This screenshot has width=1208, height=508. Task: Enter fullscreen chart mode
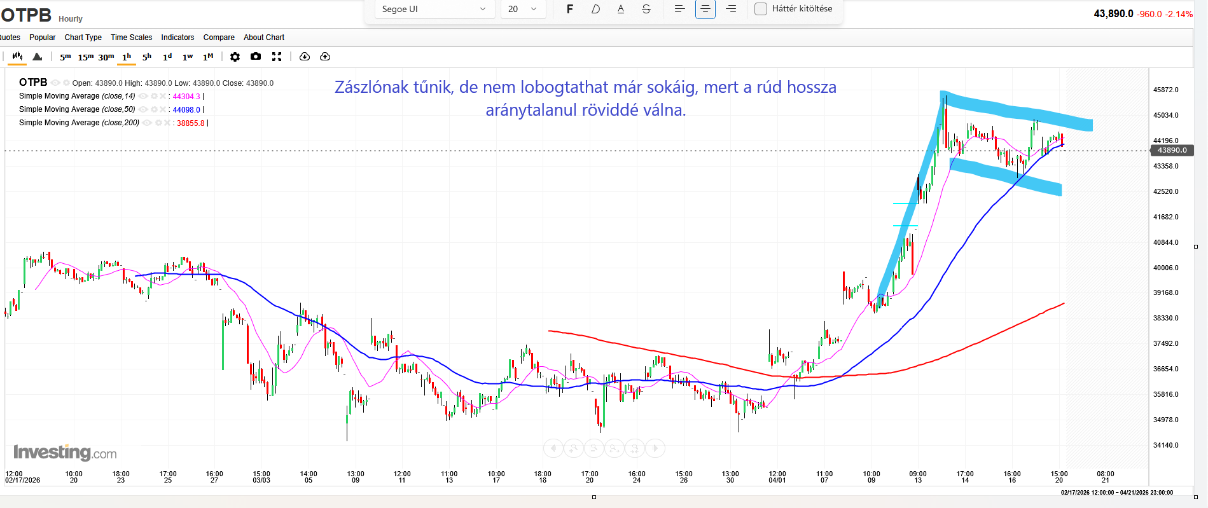[277, 57]
